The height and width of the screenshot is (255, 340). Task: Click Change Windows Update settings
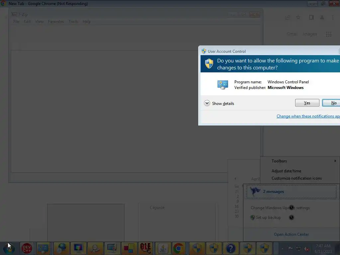(x=280, y=208)
